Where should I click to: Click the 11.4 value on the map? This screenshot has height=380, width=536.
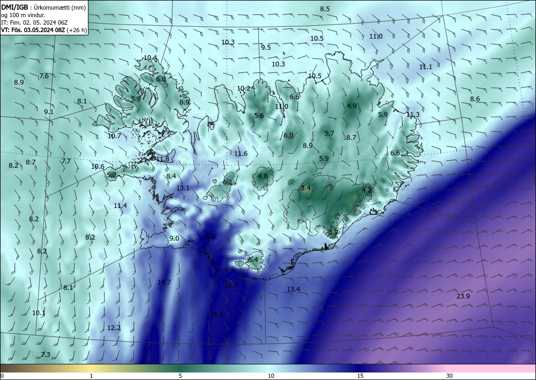[x=120, y=206]
